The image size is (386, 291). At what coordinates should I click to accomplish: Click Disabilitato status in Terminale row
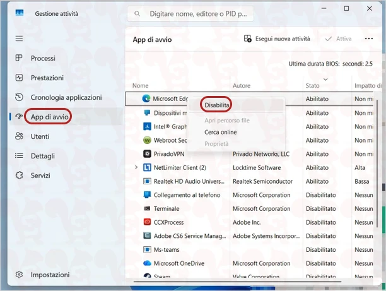[x=321, y=209]
